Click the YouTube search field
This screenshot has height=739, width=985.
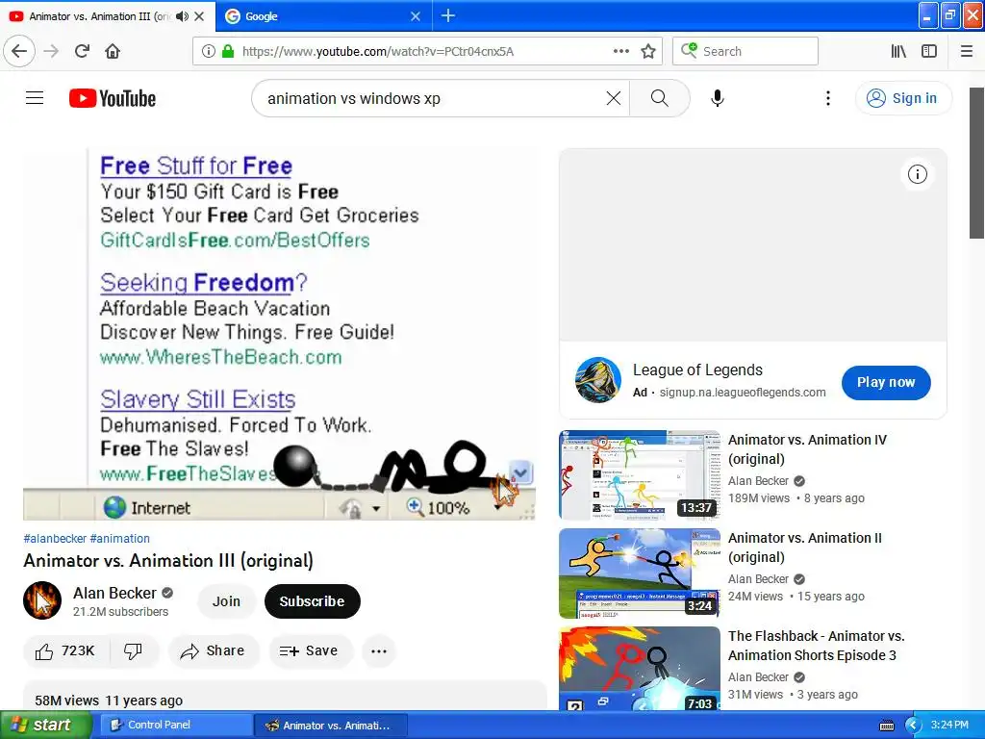point(434,98)
